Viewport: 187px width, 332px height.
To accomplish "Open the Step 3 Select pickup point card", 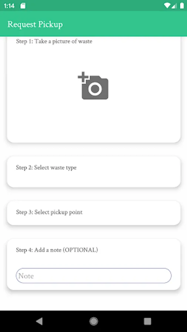I will point(93,213).
